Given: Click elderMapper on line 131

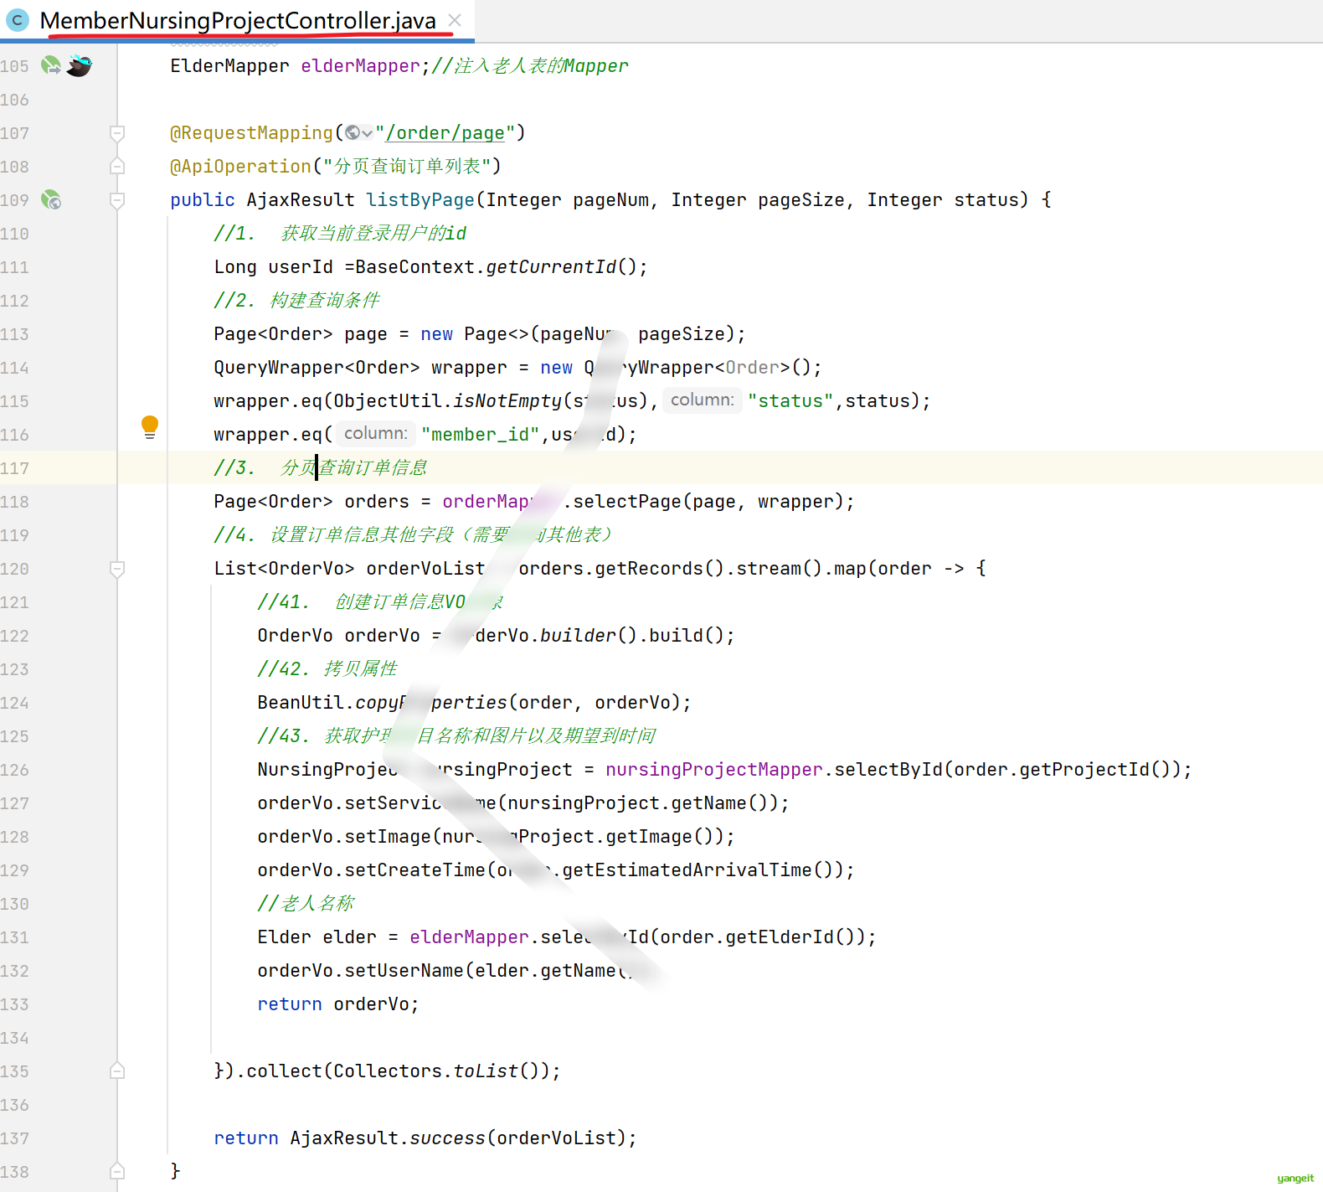Looking at the screenshot, I should pos(469,937).
